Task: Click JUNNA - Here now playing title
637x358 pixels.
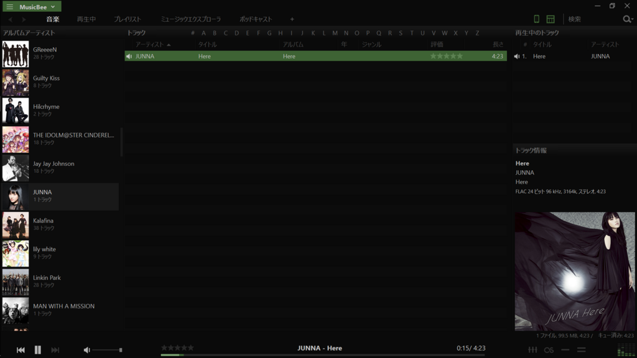Action: tap(320, 348)
